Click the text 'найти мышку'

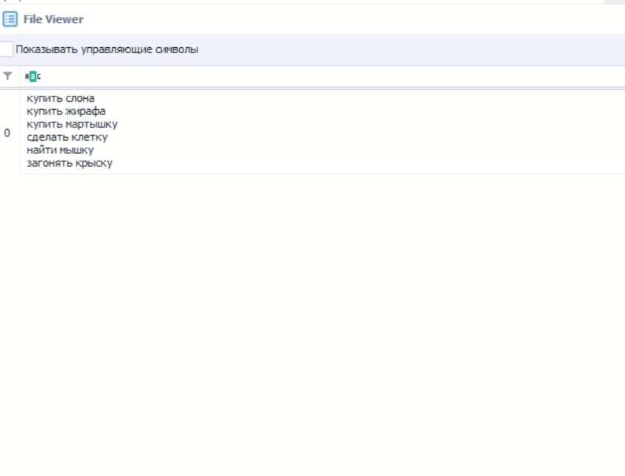[x=60, y=150]
